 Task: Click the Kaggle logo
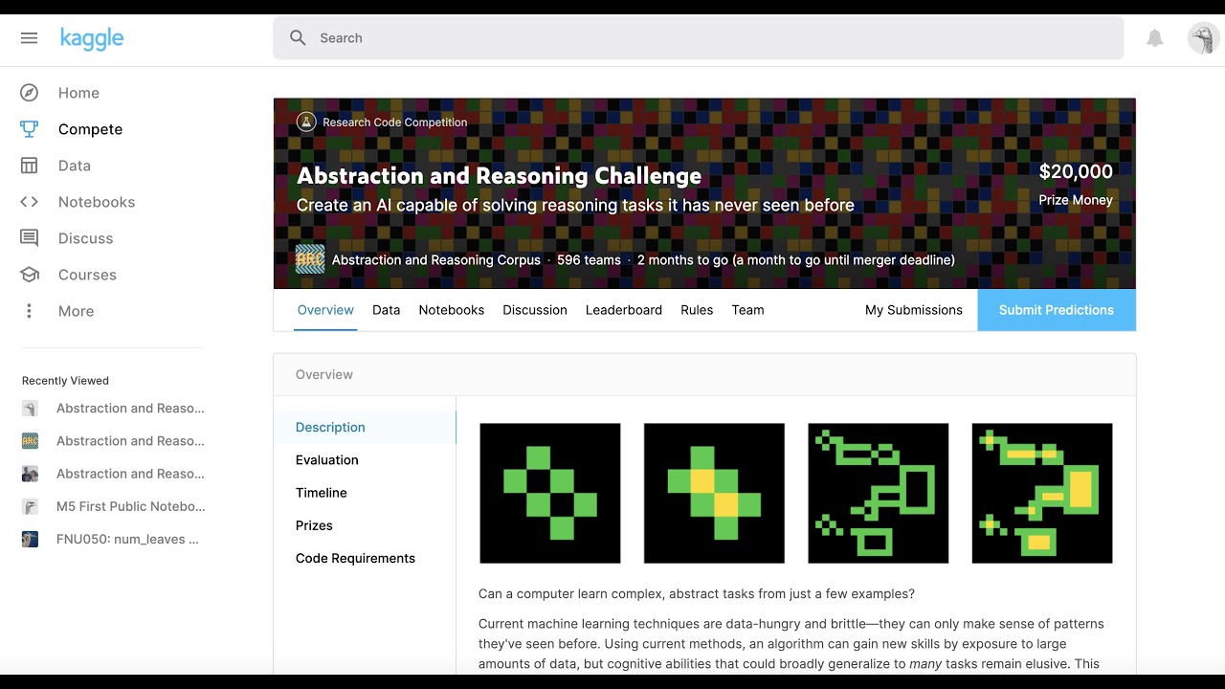tap(92, 38)
